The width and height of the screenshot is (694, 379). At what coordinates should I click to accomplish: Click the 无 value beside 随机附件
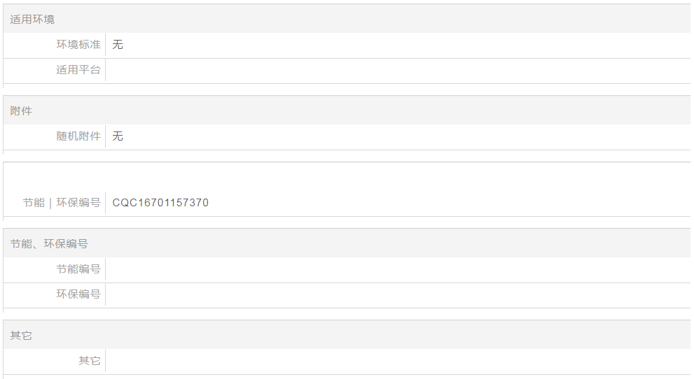pos(118,136)
